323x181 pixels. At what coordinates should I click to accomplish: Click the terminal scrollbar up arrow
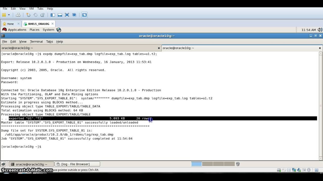pyautogui.click(x=320, y=53)
